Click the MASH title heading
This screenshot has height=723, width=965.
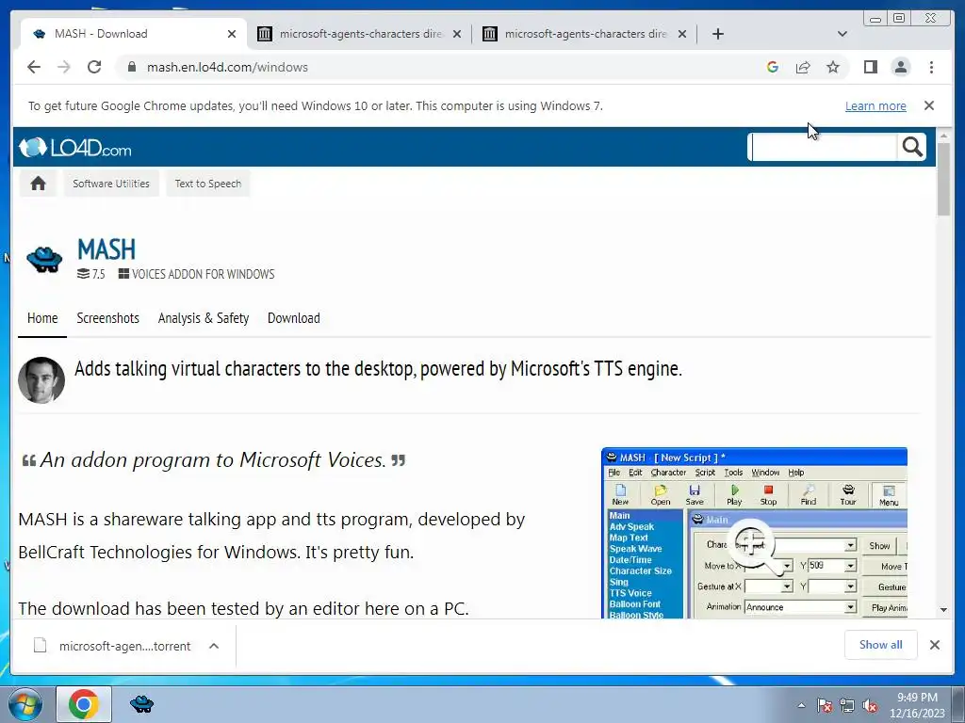tap(106, 249)
